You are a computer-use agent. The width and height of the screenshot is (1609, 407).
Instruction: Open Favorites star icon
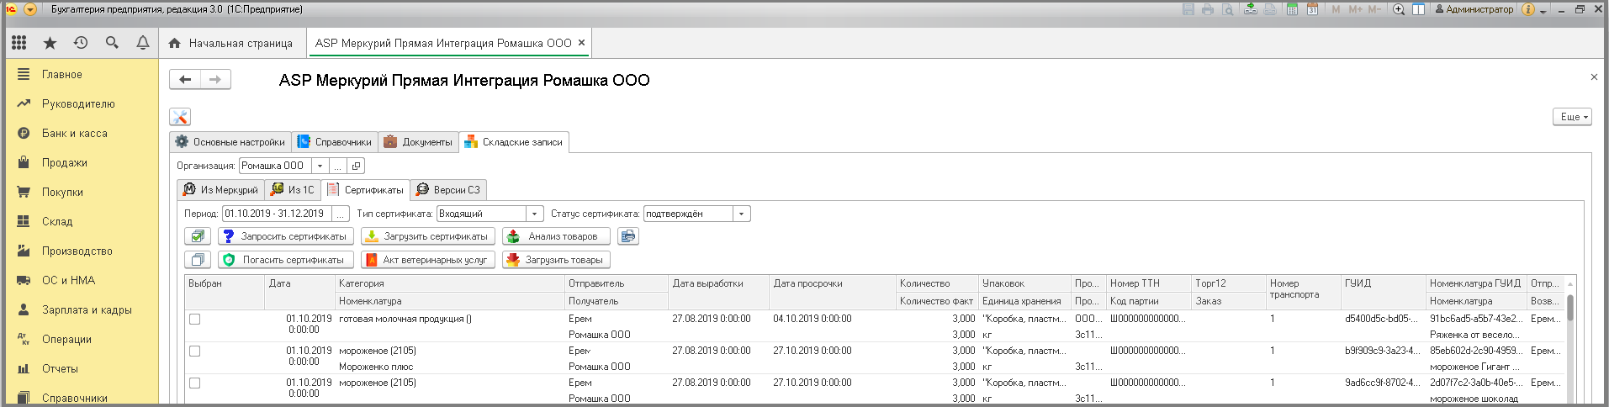coord(50,42)
